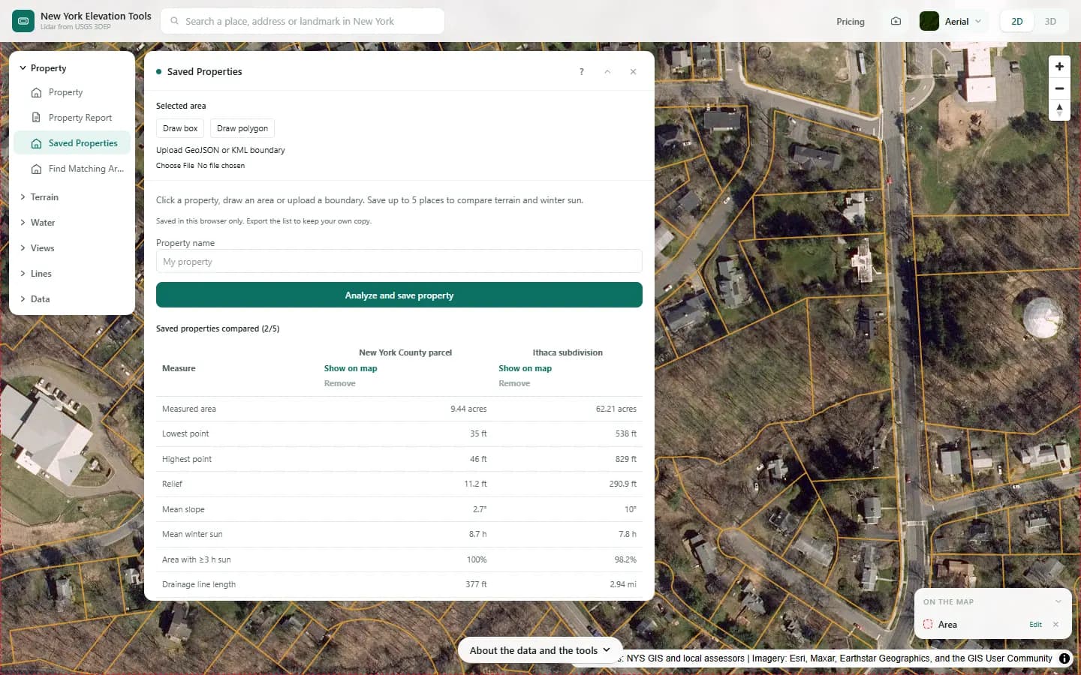
Task: Click the info icon in map attribution
Action: (x=1064, y=658)
